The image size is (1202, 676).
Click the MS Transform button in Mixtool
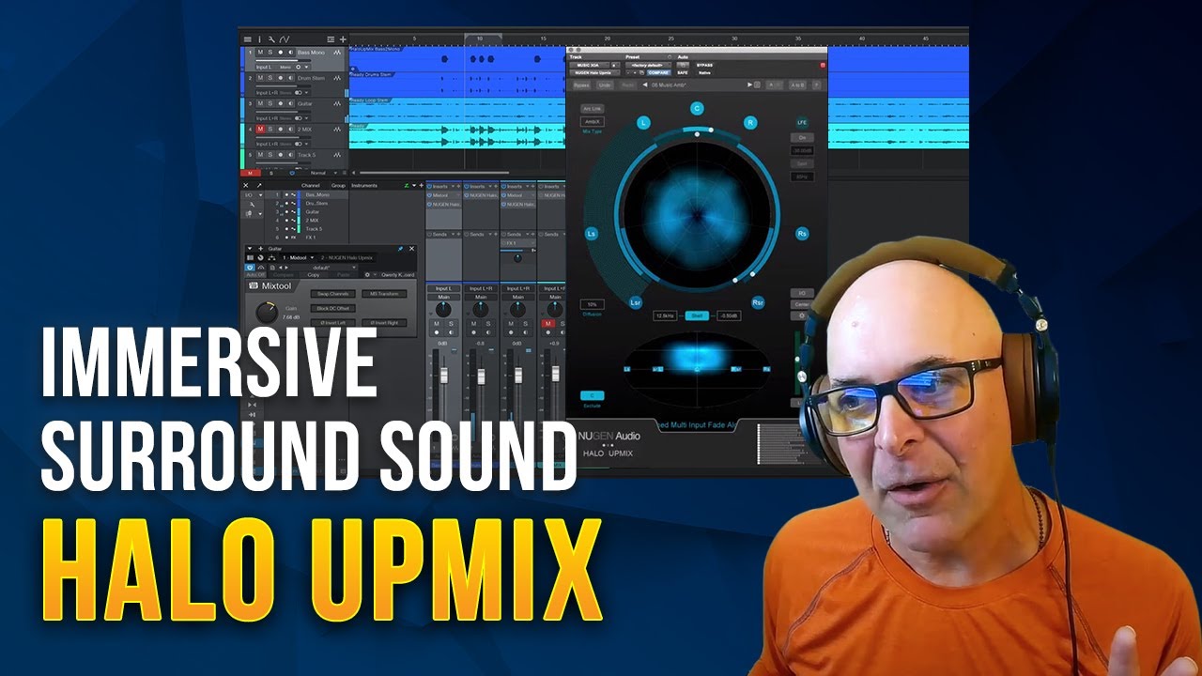pos(384,294)
